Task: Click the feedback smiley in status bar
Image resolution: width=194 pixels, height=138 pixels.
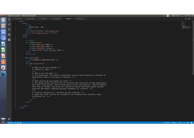Action: tap(192, 123)
